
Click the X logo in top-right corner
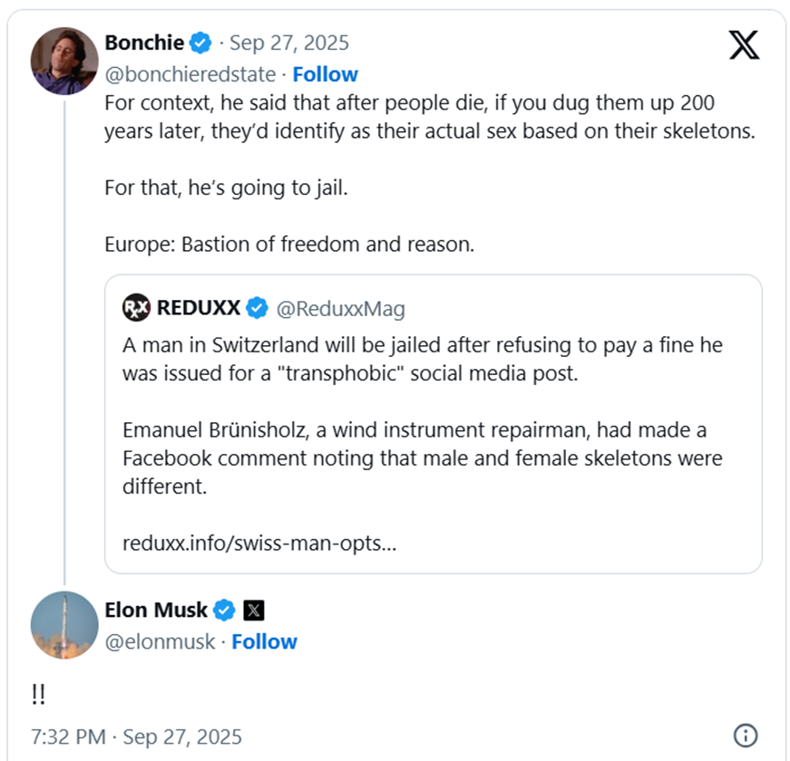(744, 43)
